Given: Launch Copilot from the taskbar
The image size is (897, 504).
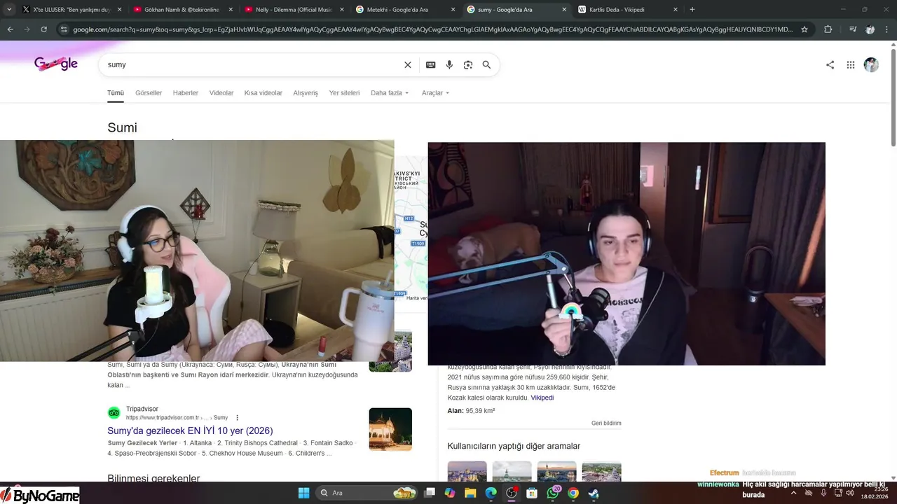Looking at the screenshot, I should [450, 493].
